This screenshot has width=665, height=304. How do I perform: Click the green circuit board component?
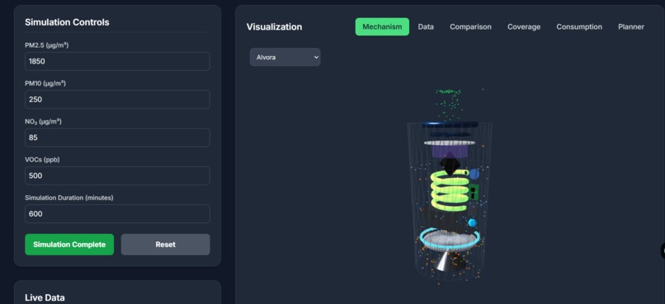(x=474, y=192)
